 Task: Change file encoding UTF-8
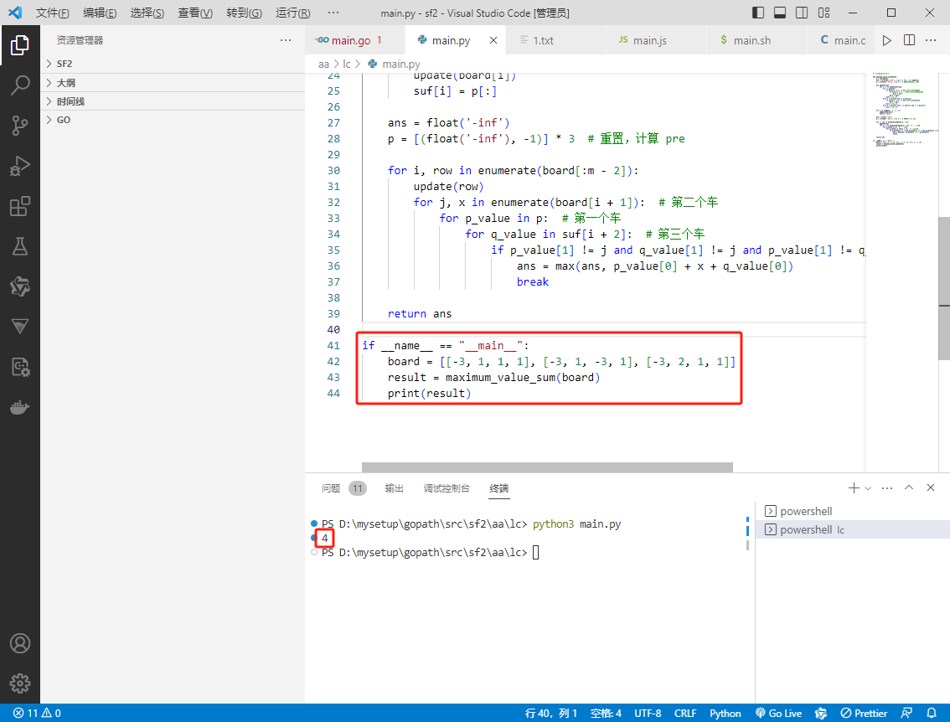tap(648, 713)
